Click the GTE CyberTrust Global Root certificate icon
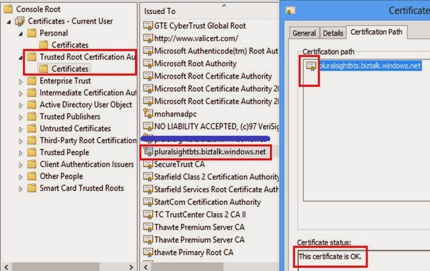The height and width of the screenshot is (271, 430). [x=148, y=26]
